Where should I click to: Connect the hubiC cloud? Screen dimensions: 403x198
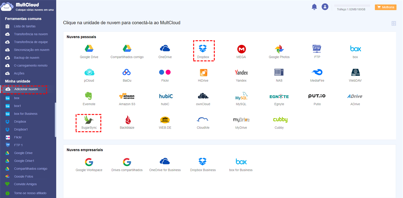click(x=166, y=96)
